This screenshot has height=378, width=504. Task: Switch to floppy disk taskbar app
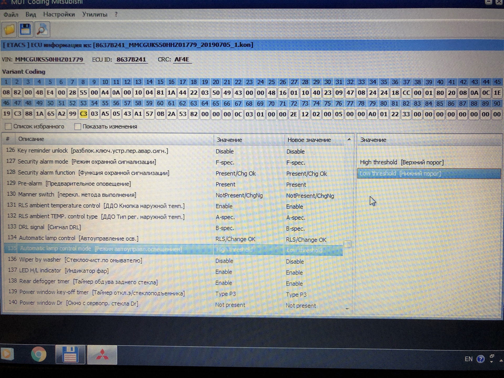[70, 355]
